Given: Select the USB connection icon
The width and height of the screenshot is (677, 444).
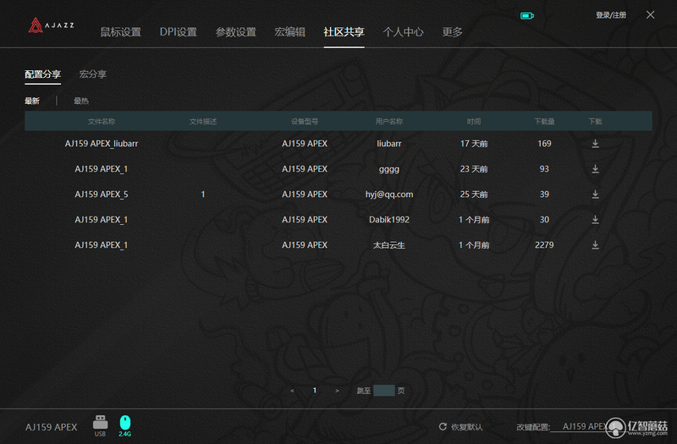Looking at the screenshot, I should point(100,426).
